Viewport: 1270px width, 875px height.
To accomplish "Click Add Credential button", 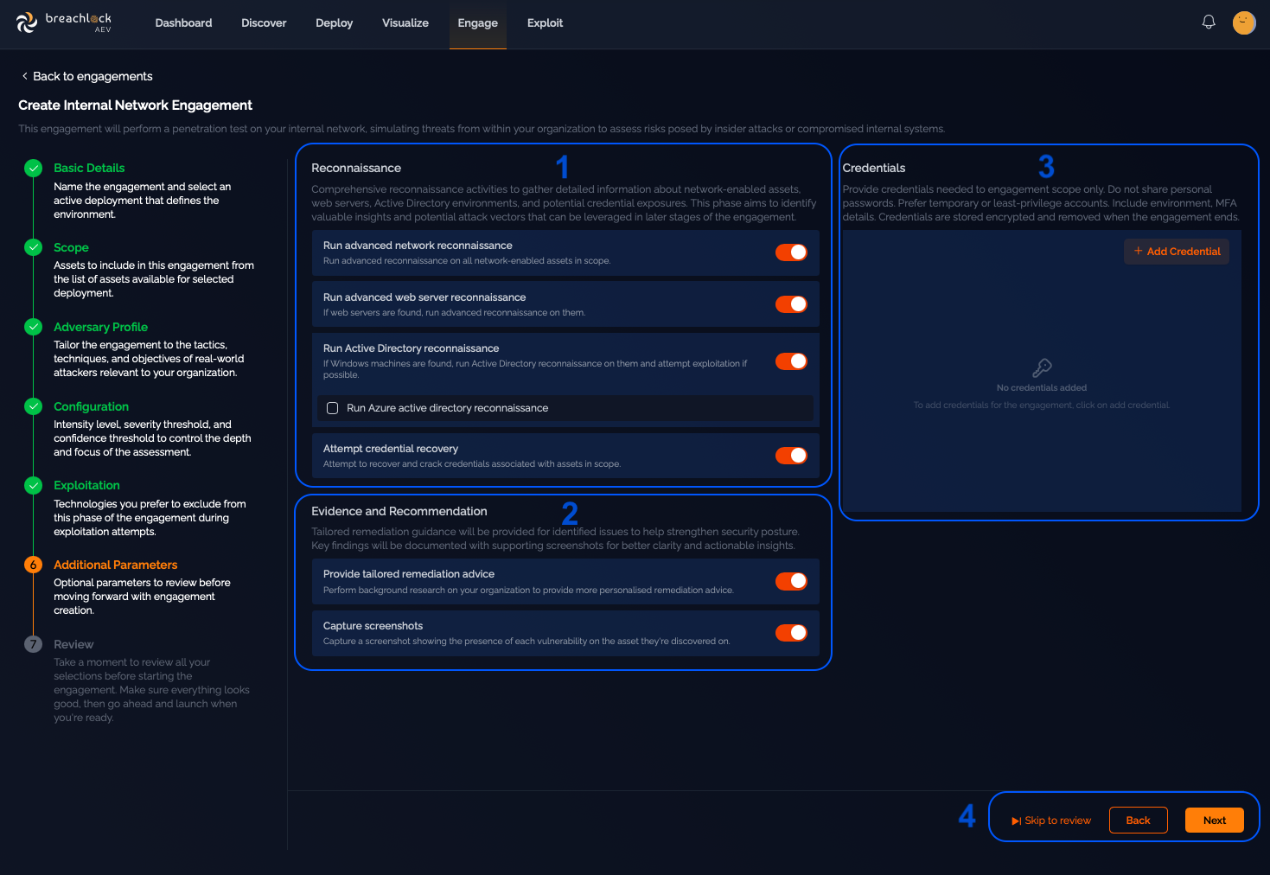I will pyautogui.click(x=1177, y=252).
